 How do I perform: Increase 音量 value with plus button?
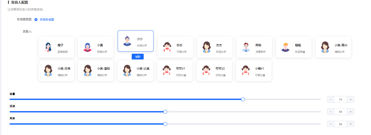[350, 99]
